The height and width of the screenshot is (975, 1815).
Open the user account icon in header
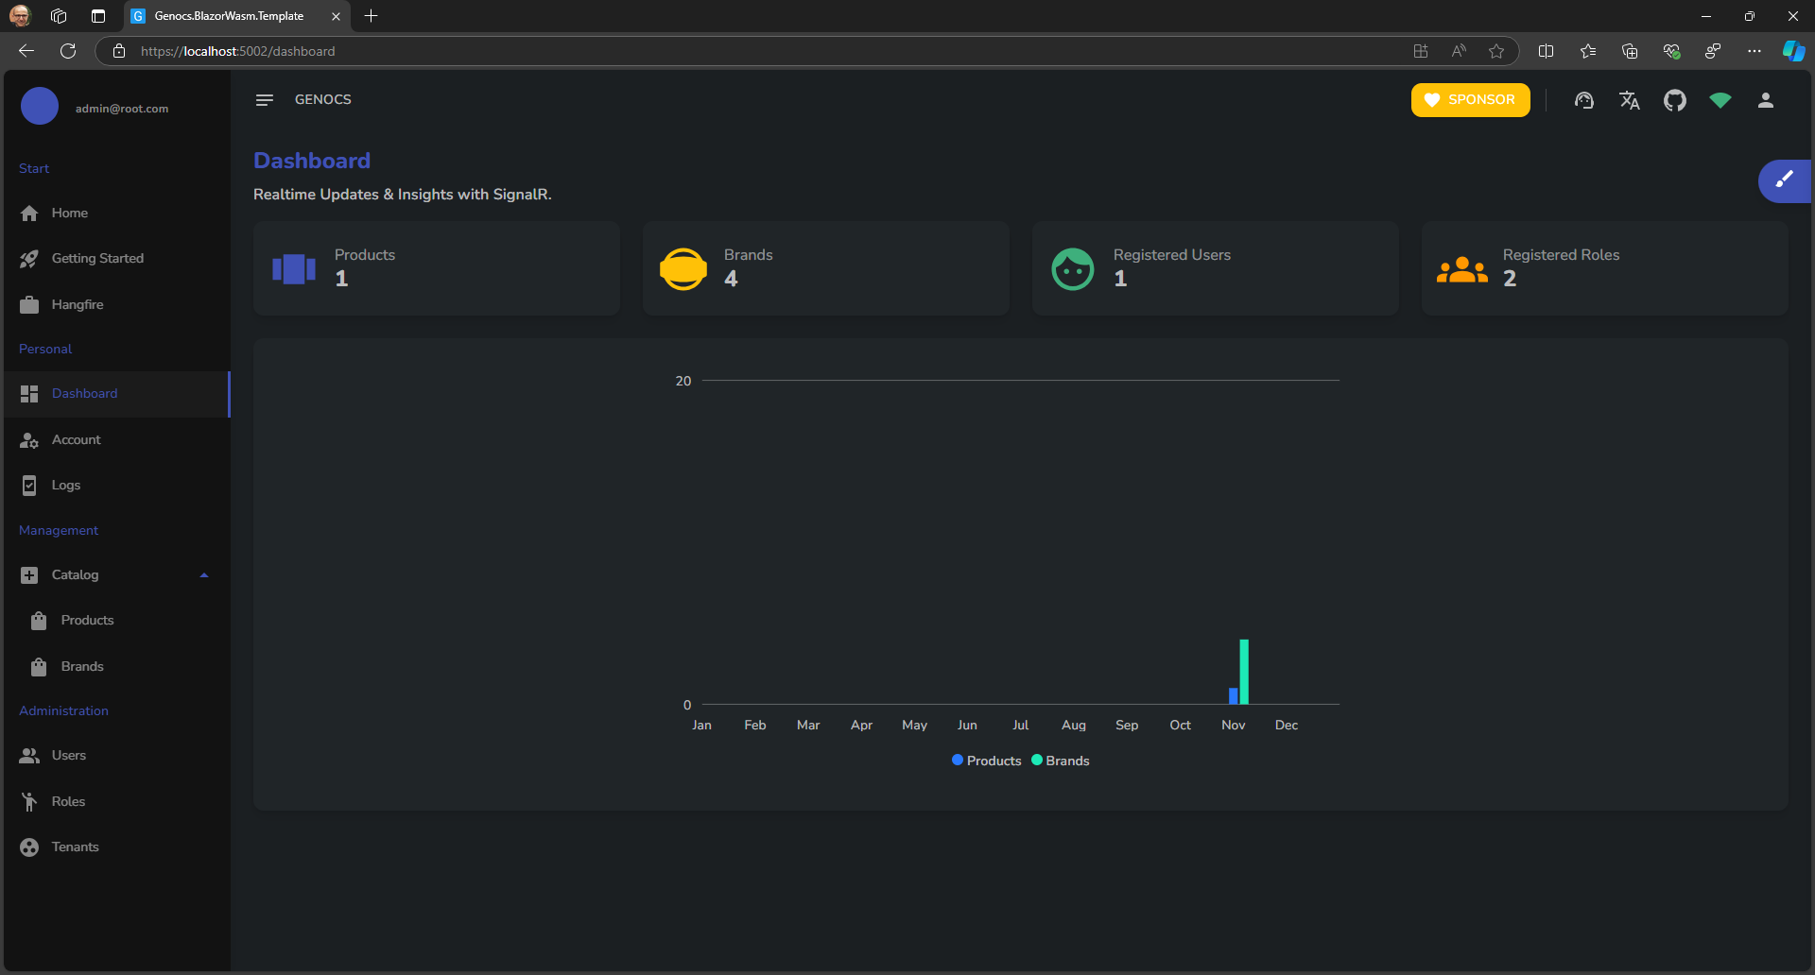(1765, 100)
